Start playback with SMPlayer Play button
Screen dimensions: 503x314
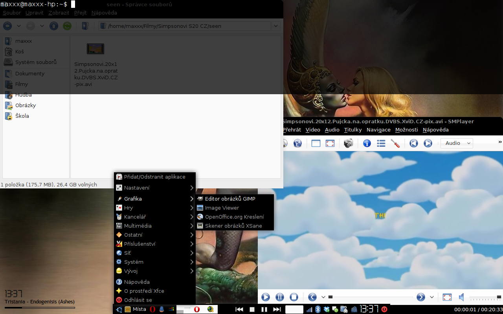click(x=266, y=297)
